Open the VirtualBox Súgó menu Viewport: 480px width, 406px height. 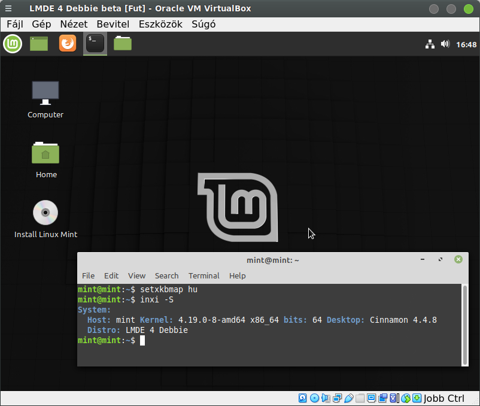[203, 24]
